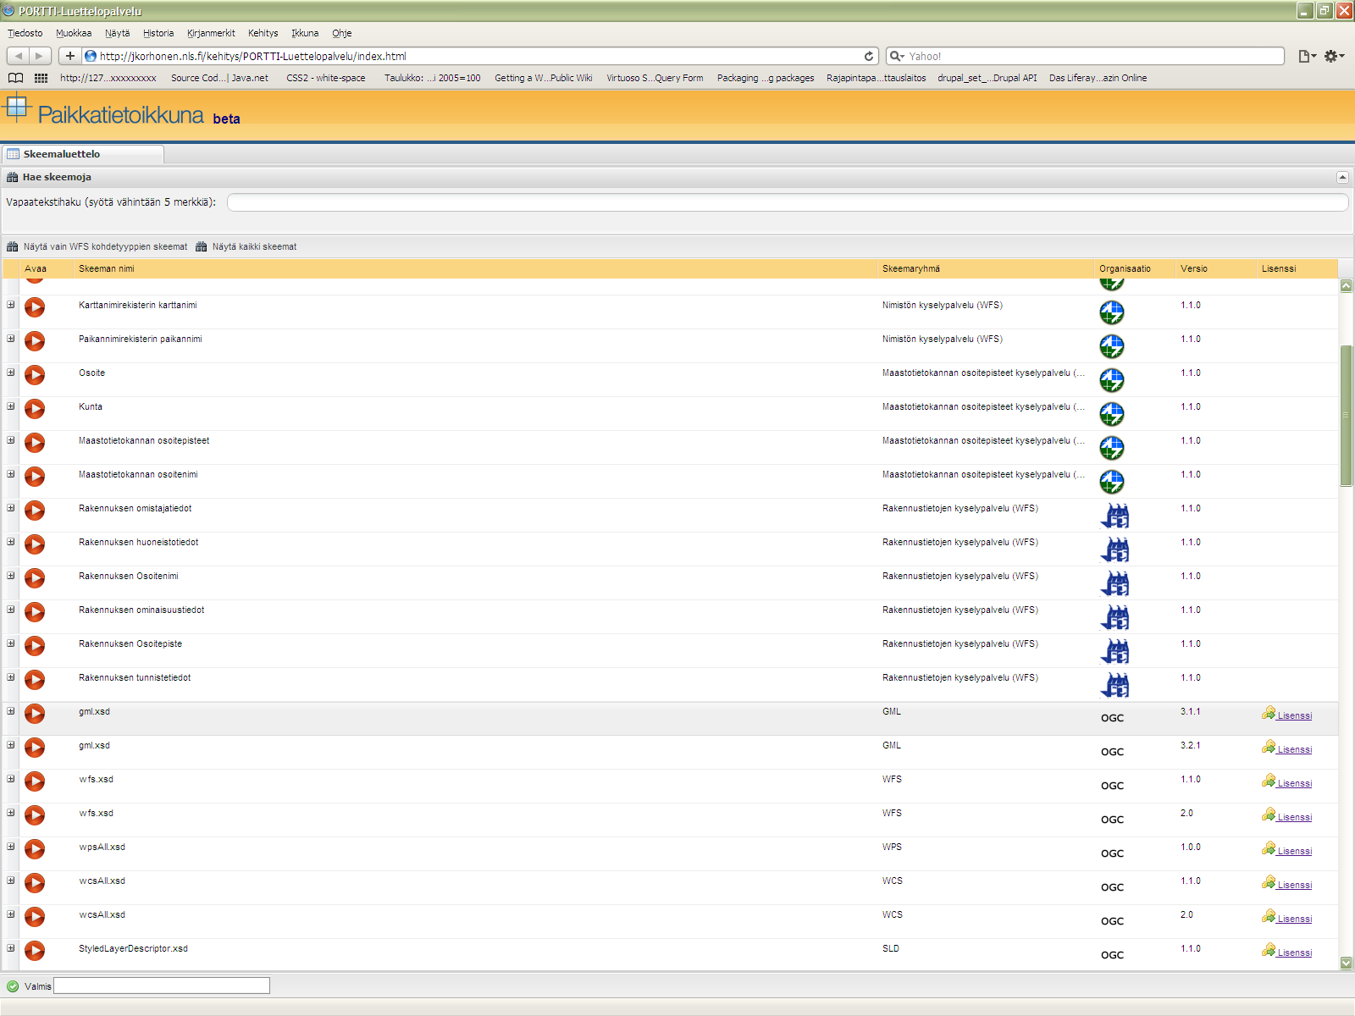Click building organisation icon for Rakennuksen tunnistetiedot
Viewport: 1355px width, 1016px height.
[x=1115, y=685]
